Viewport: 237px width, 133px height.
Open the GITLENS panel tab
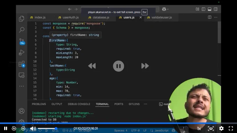click(134, 104)
